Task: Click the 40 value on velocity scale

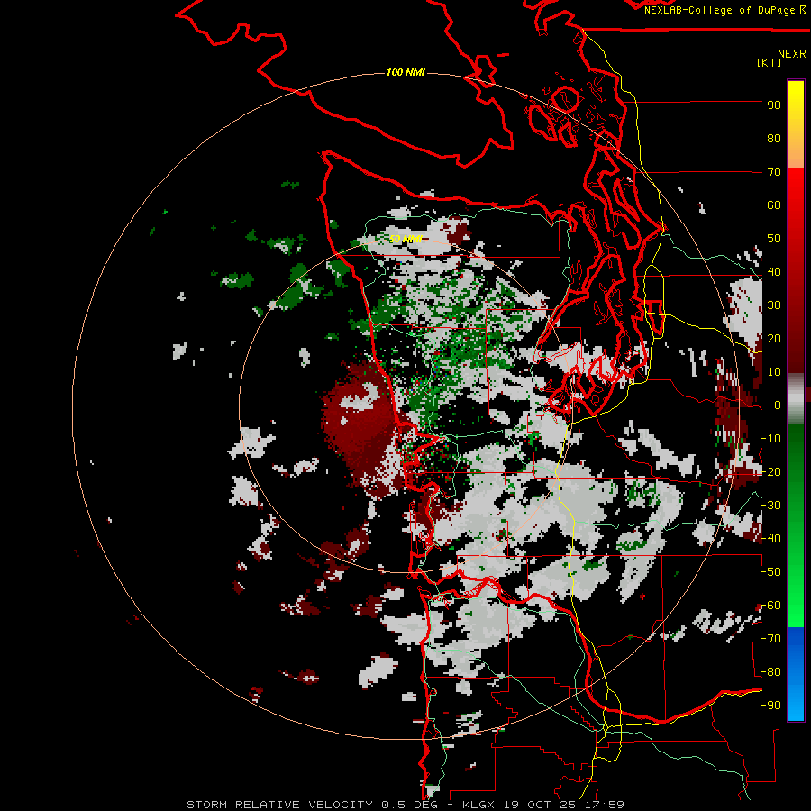Action: click(774, 272)
